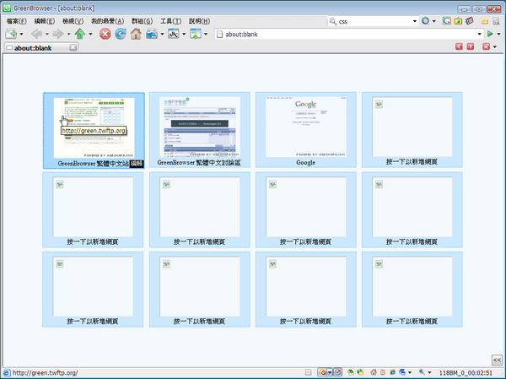
Task: Open the 我的最愛(A) menu
Action: click(107, 21)
